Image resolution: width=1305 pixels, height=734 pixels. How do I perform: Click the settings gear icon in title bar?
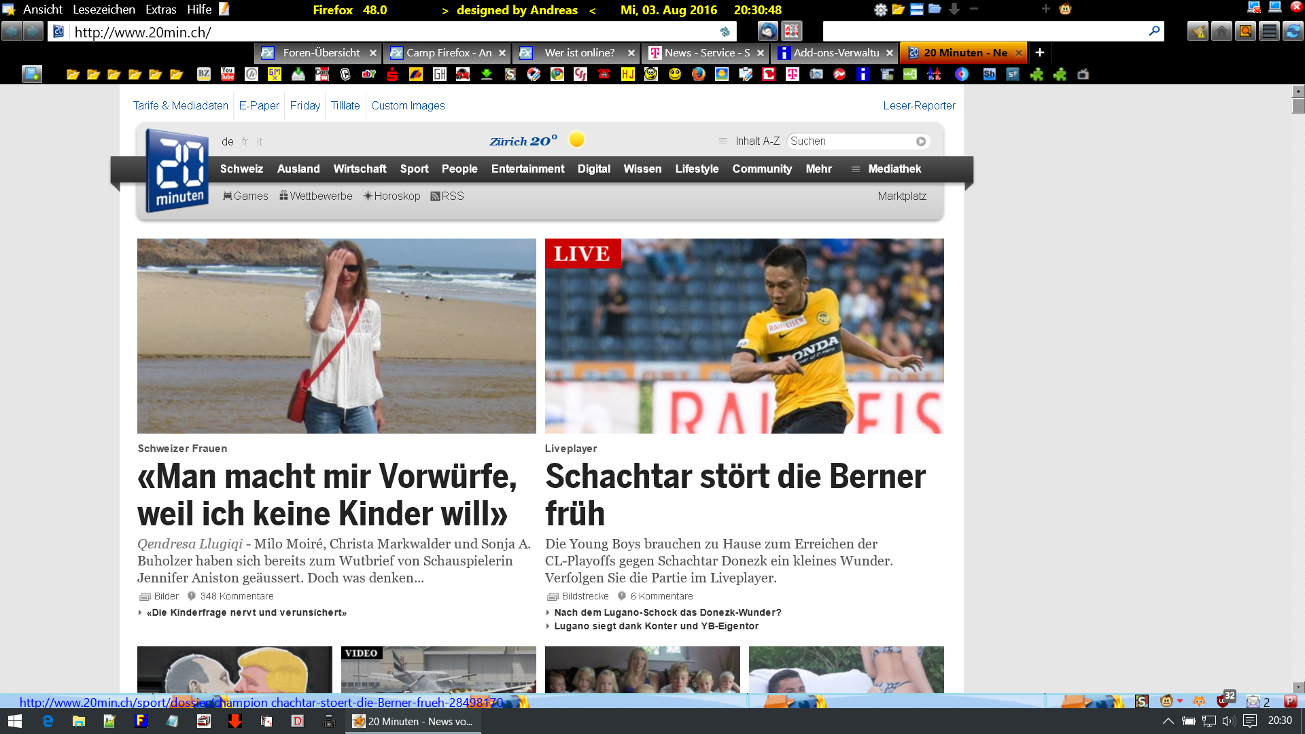pyautogui.click(x=880, y=10)
